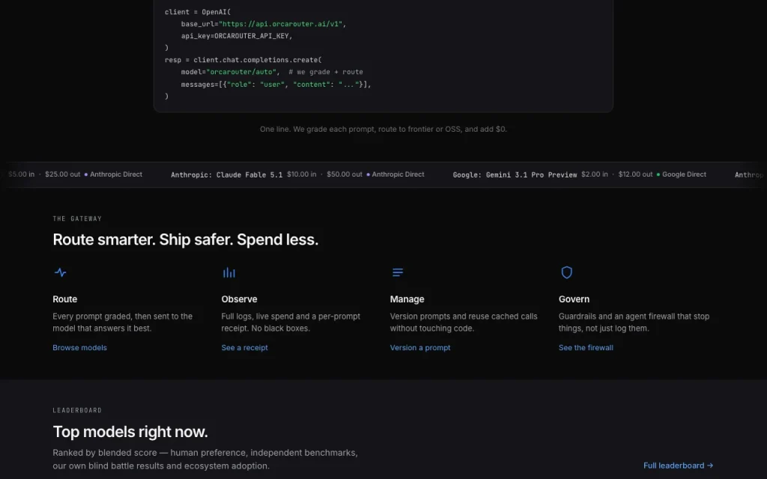Viewport: 767px width, 479px height.
Task: Click "Route smarter. Ship safer. Spend less." heading
Action: (186, 239)
